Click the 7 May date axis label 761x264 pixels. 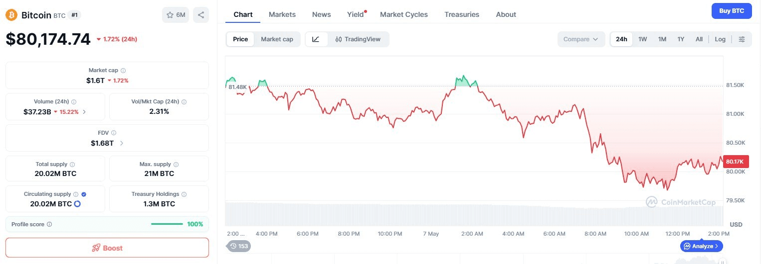pos(430,234)
